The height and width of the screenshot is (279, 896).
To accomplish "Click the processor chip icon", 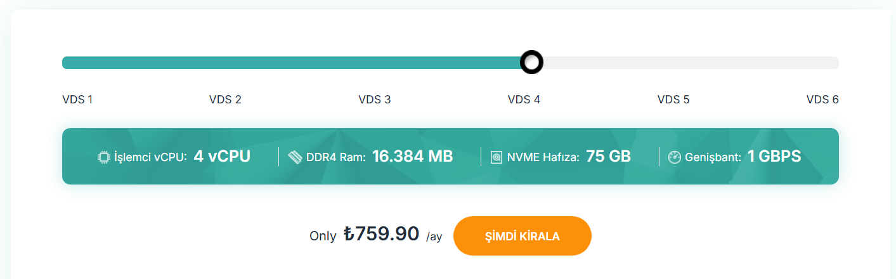I will [x=104, y=157].
